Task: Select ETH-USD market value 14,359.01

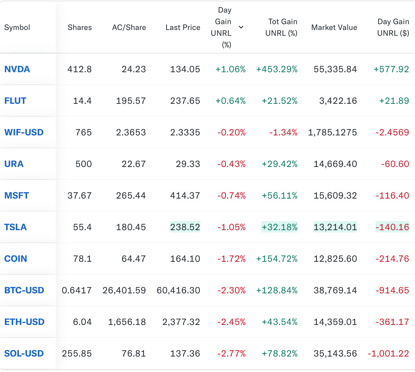Action: point(335,322)
